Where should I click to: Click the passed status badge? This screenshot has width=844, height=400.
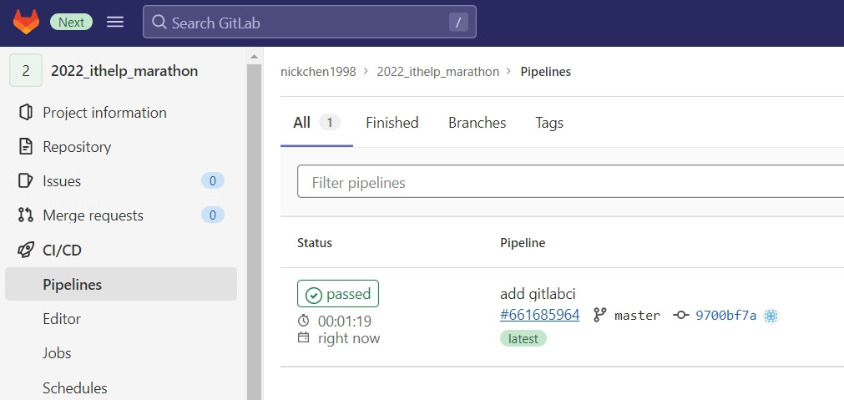(338, 294)
